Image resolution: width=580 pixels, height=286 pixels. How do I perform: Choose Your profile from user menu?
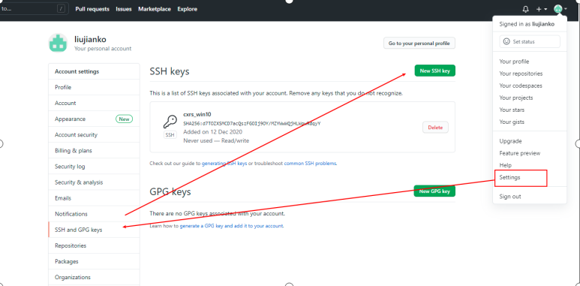pos(530,62)
